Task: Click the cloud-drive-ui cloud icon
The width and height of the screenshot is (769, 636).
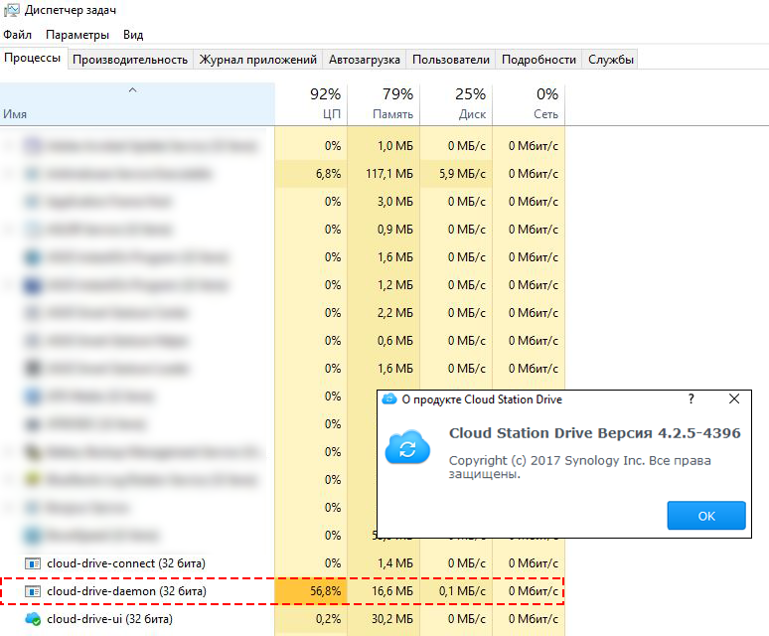Action: (x=33, y=619)
